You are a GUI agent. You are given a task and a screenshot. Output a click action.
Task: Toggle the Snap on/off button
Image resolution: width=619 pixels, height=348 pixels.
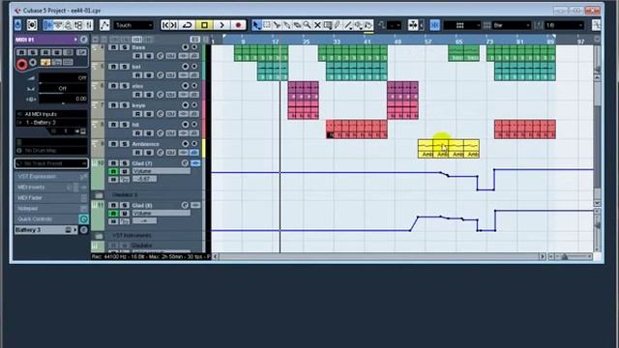pos(434,25)
